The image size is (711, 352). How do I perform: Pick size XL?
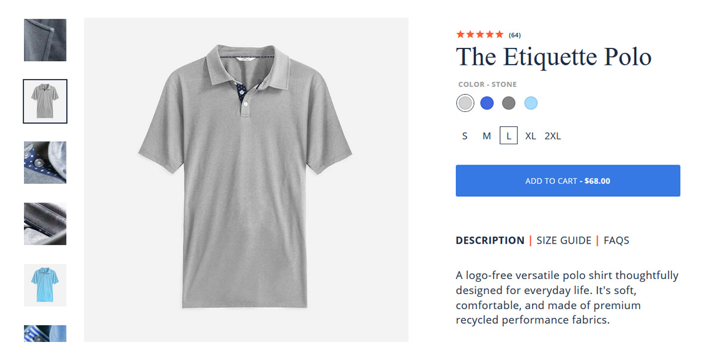click(x=530, y=136)
